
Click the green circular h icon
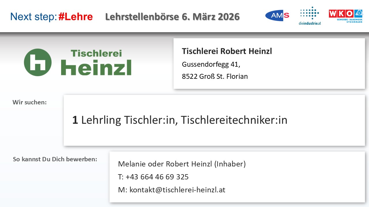point(38,62)
